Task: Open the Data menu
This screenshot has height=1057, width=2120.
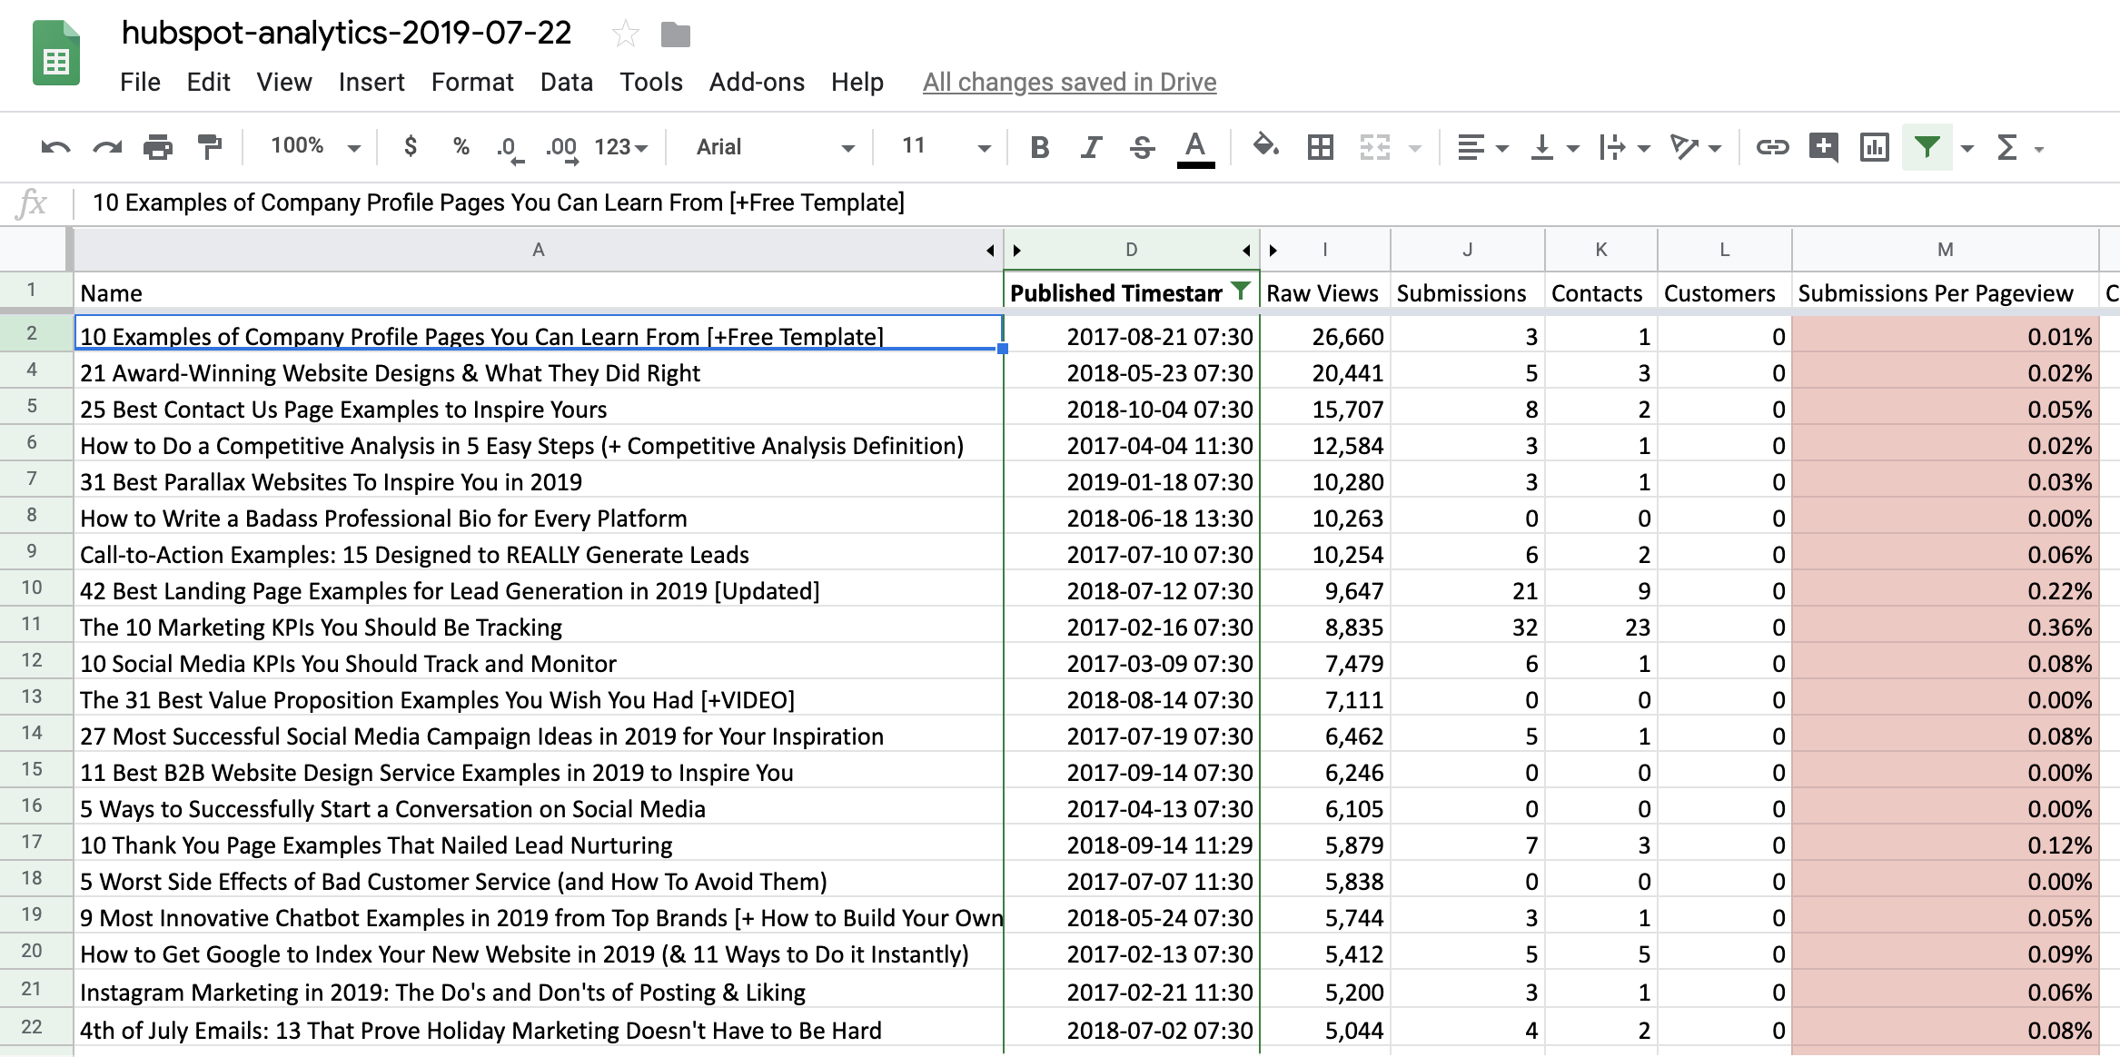Action: (566, 83)
